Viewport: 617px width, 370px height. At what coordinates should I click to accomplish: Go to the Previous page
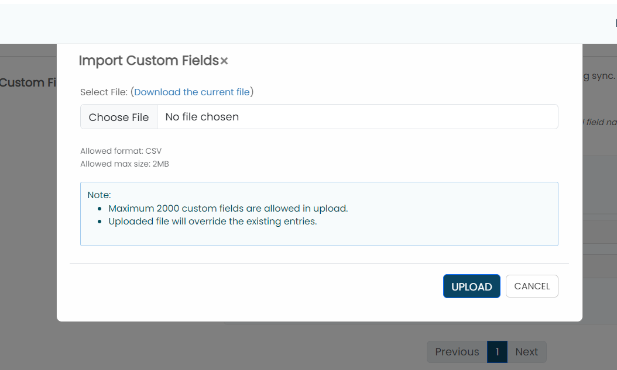tap(457, 352)
